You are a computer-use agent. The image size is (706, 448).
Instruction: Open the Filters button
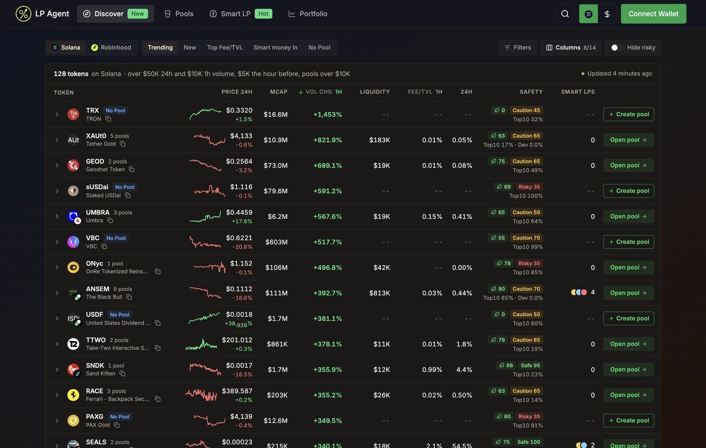(x=517, y=47)
